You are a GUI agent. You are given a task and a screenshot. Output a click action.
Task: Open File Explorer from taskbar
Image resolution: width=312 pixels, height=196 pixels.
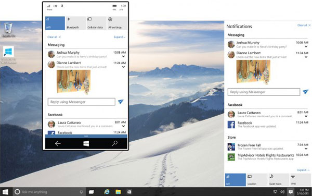[118, 192]
